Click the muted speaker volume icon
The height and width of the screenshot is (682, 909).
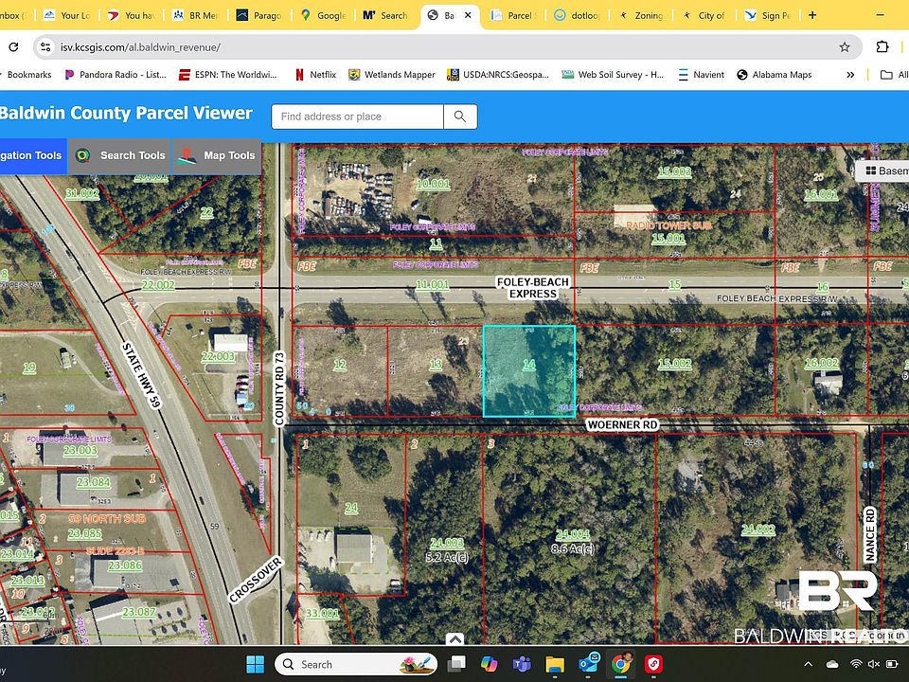click(x=874, y=664)
